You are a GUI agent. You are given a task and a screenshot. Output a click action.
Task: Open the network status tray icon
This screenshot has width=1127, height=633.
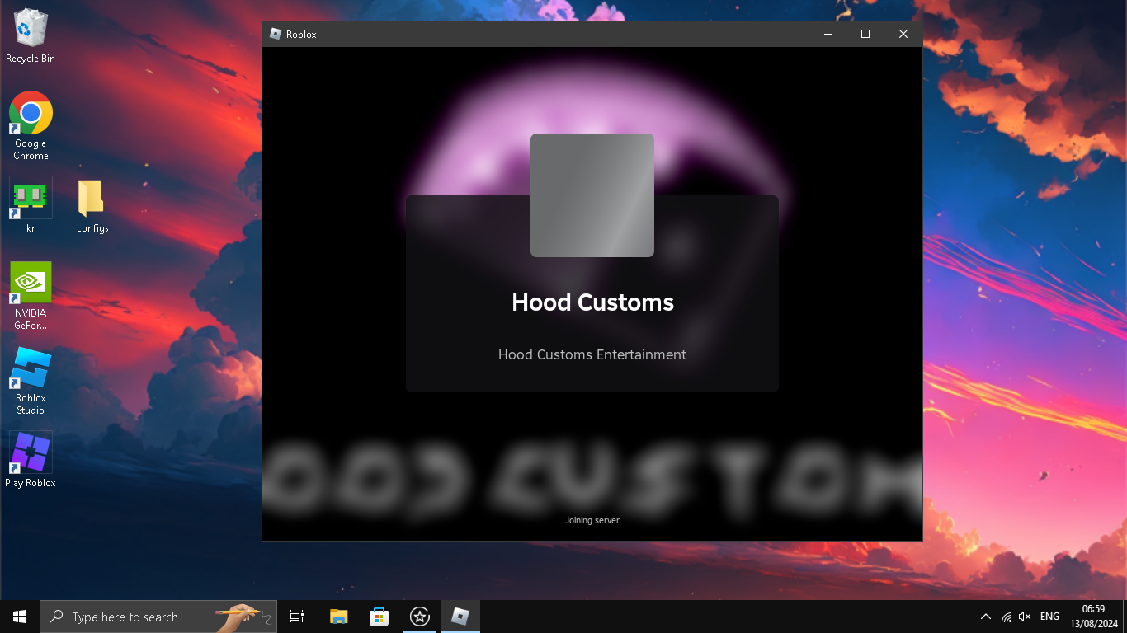tap(1006, 617)
